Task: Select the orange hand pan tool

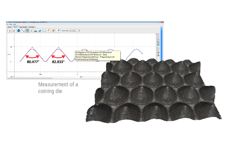Action: tap(49, 31)
